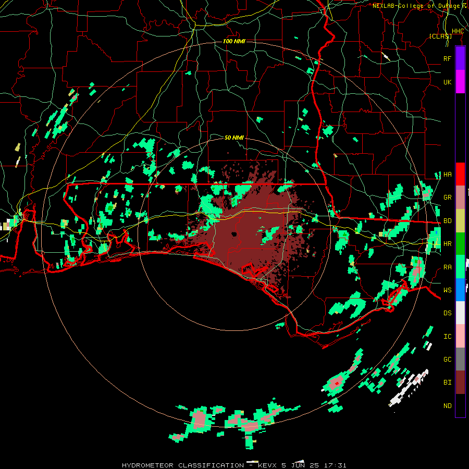The width and height of the screenshot is (469, 469).
Task: Click the IC legend label
Action: tap(447, 337)
